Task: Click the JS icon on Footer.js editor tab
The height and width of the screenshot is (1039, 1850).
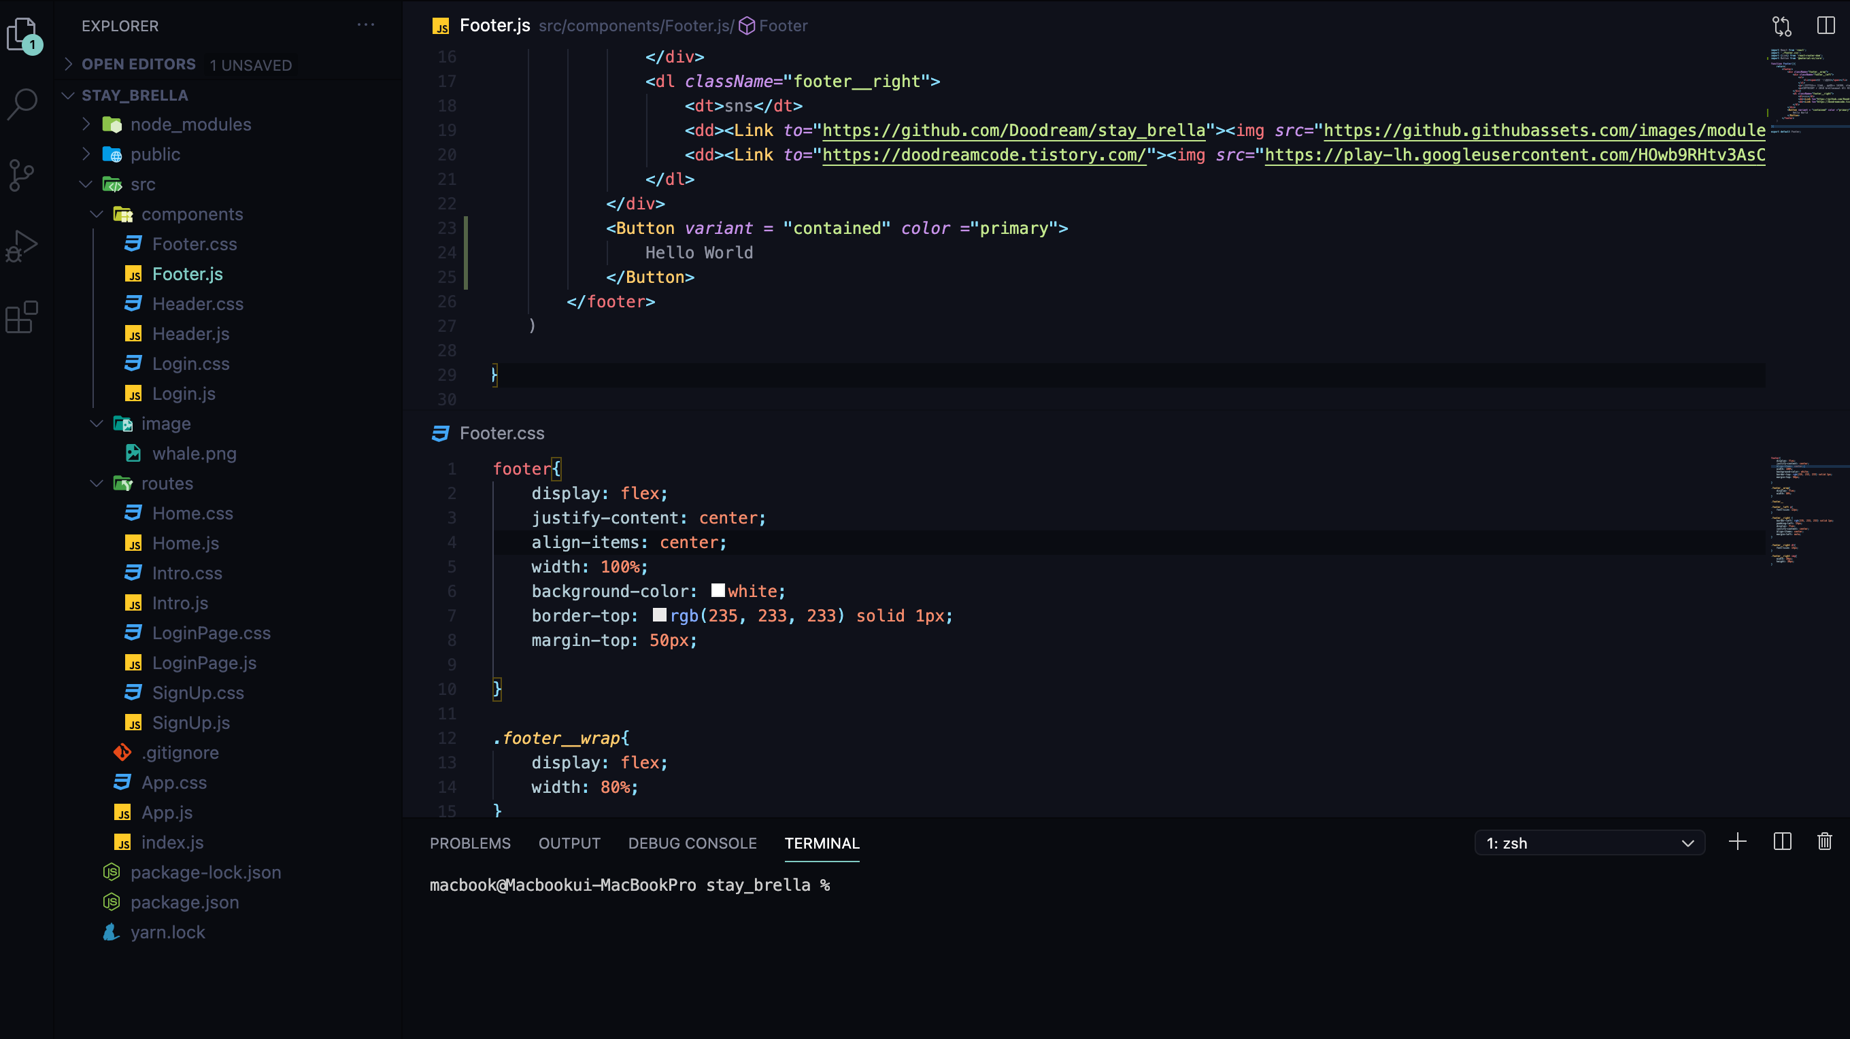Action: coord(440,27)
